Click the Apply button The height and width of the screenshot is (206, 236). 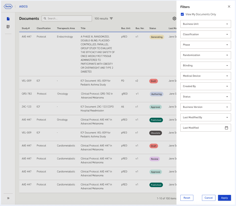224,198
